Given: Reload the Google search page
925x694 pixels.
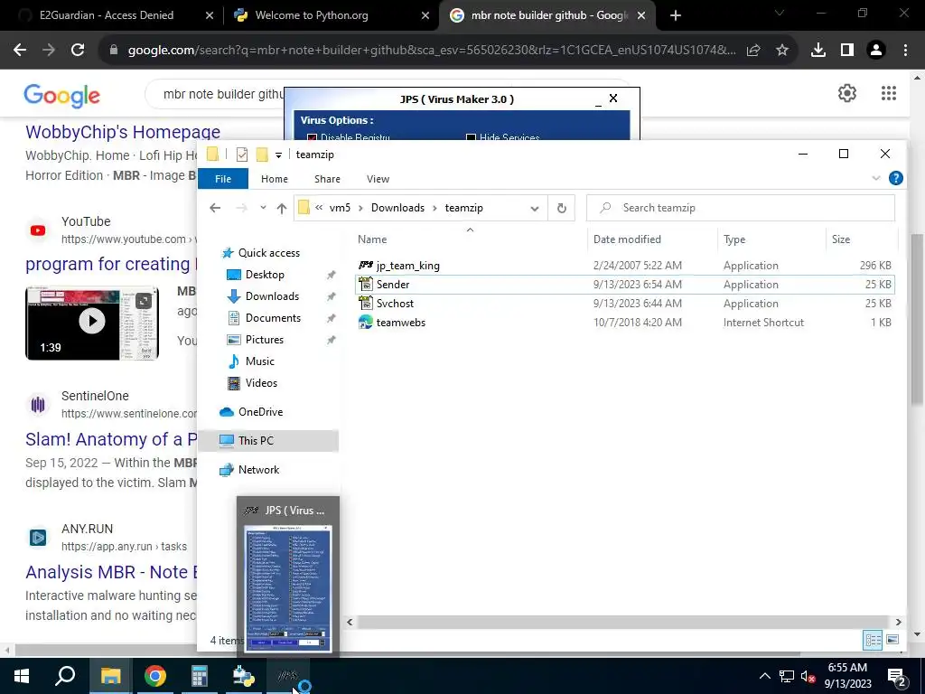Looking at the screenshot, I should [x=78, y=51].
